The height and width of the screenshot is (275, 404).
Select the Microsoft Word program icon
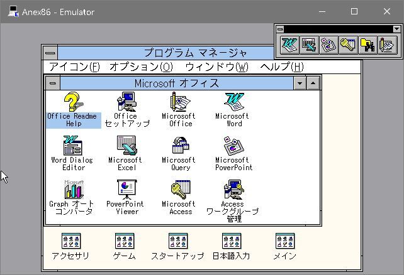click(x=233, y=110)
